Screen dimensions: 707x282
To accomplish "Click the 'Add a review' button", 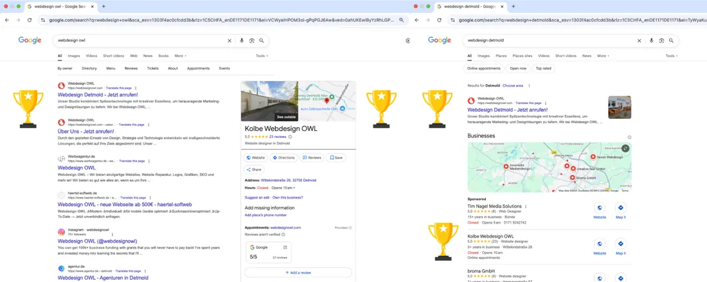I will coord(298,272).
